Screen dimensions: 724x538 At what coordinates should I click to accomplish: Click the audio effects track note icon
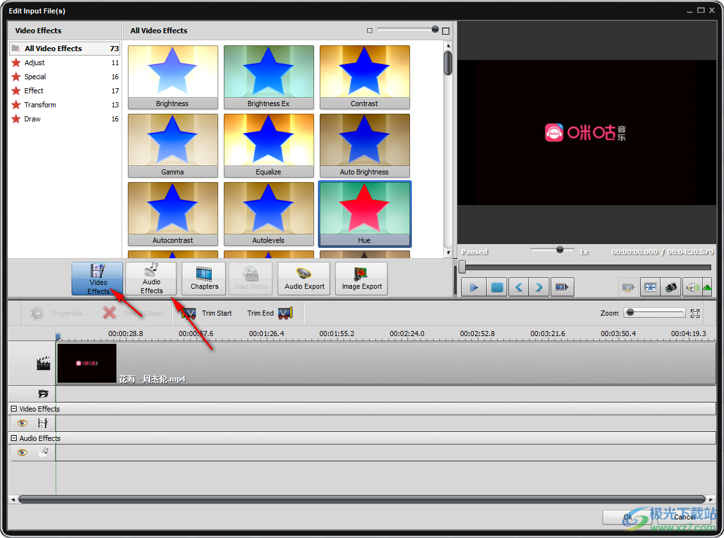[x=43, y=452]
